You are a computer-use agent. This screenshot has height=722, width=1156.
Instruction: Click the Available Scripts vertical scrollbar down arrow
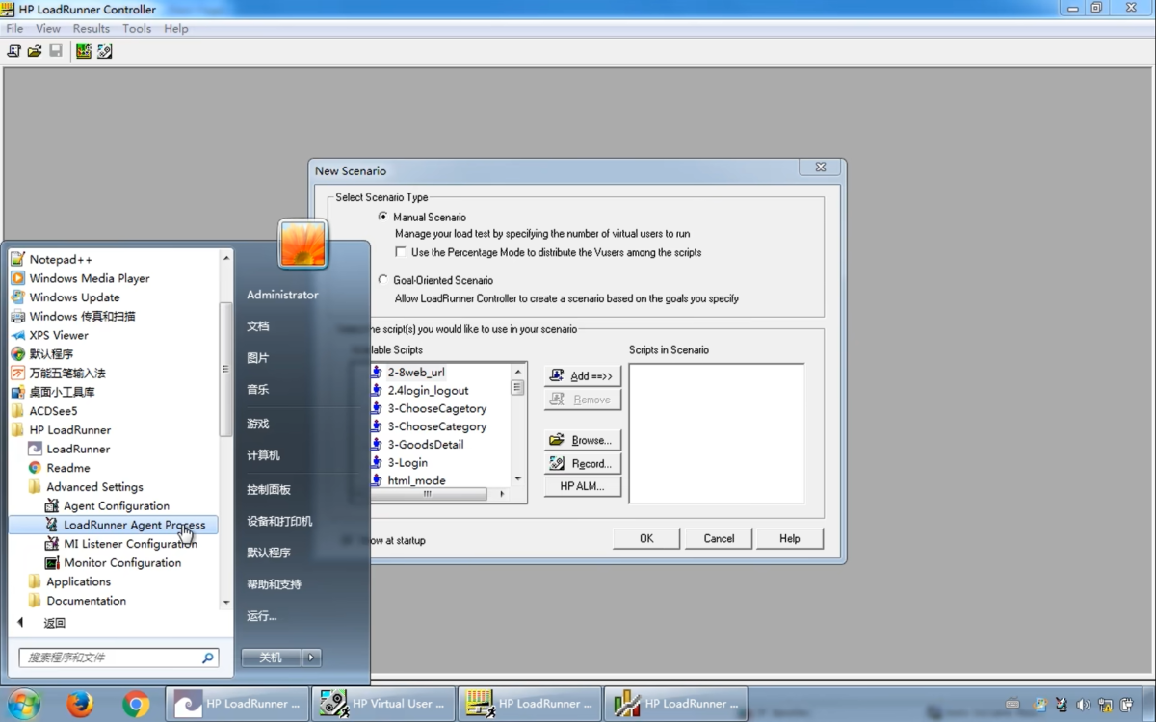click(x=517, y=478)
